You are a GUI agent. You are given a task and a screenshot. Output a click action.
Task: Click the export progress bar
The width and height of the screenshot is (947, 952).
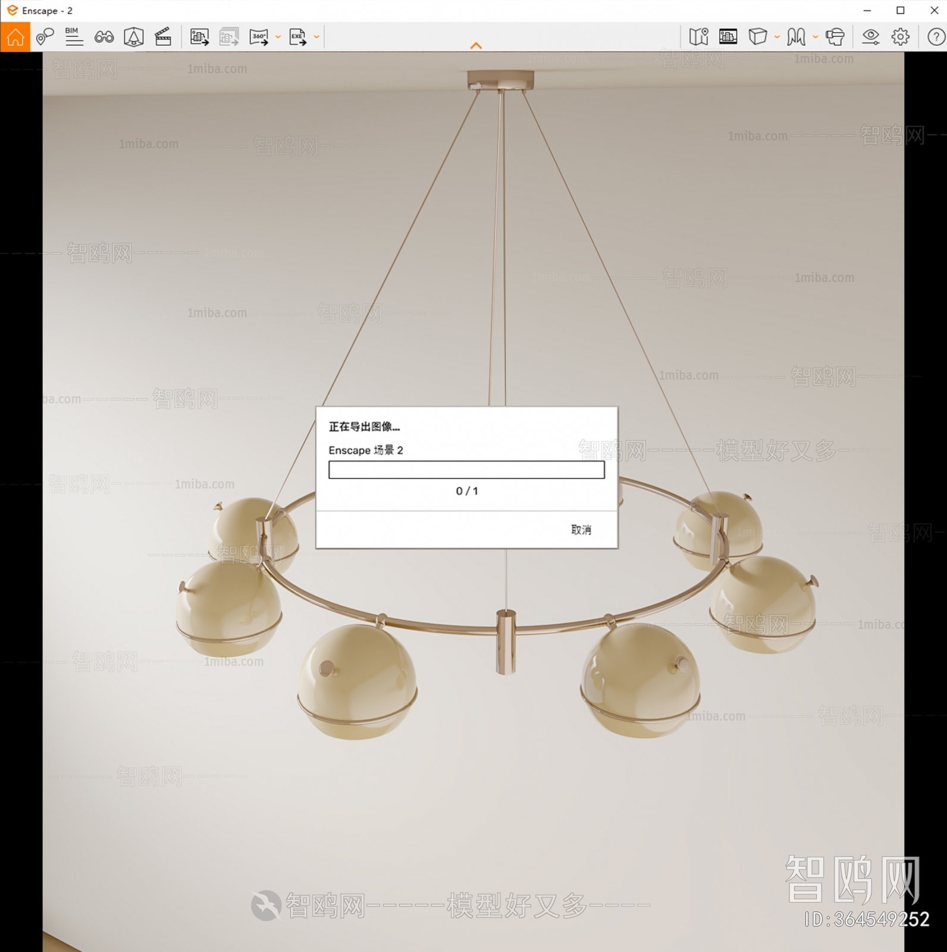pyautogui.click(x=466, y=470)
